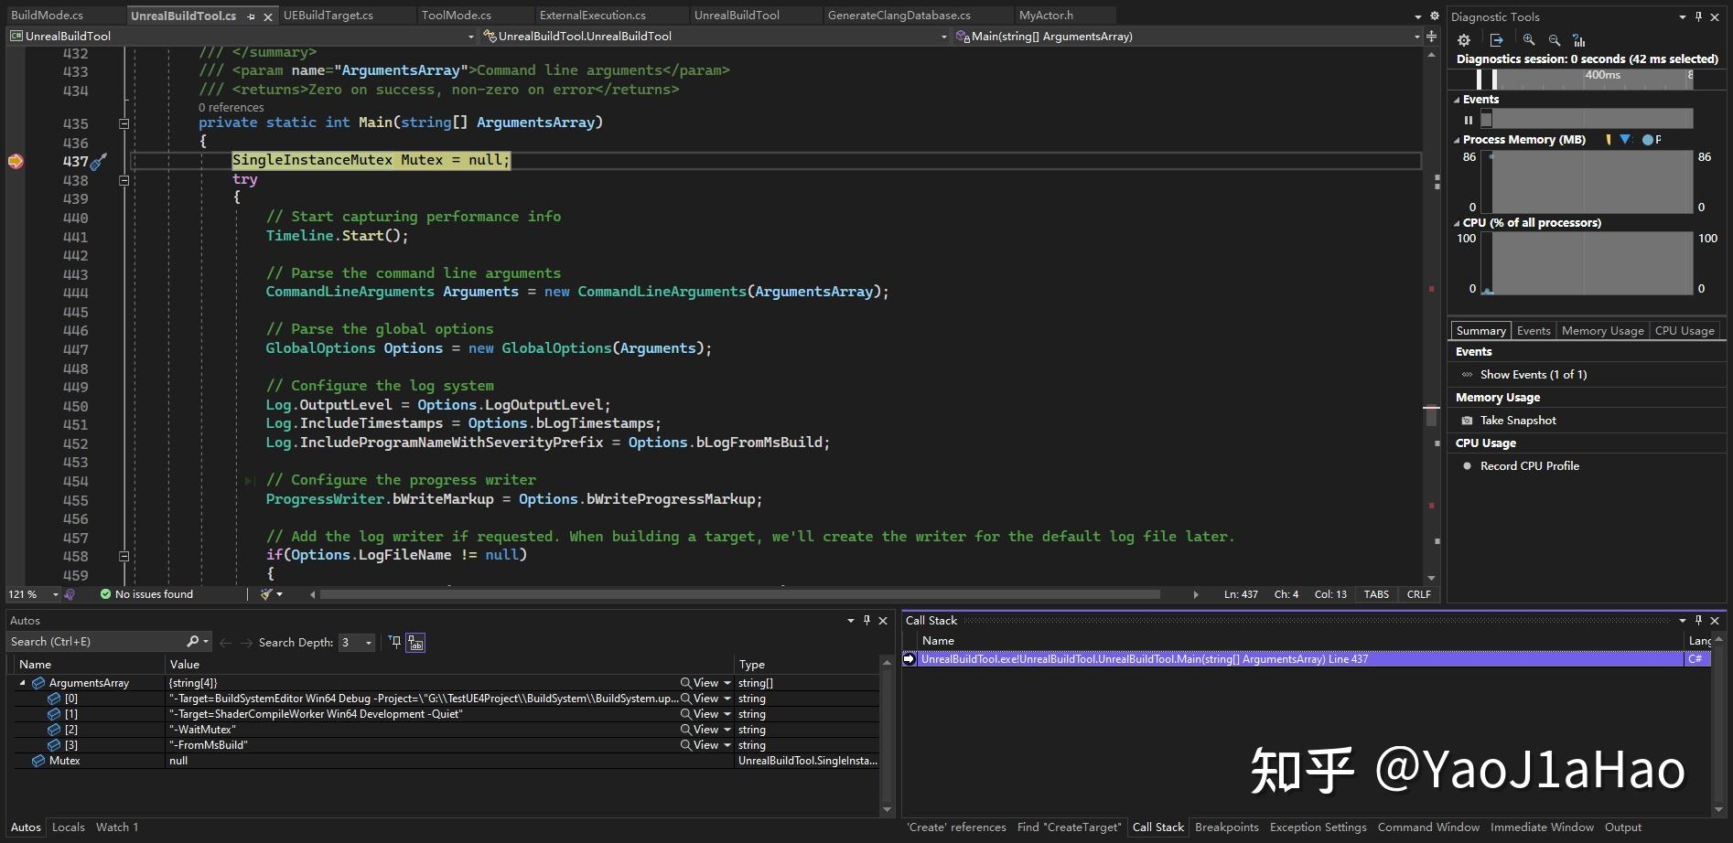Pin the Diagnostic Tools window

click(x=1698, y=16)
